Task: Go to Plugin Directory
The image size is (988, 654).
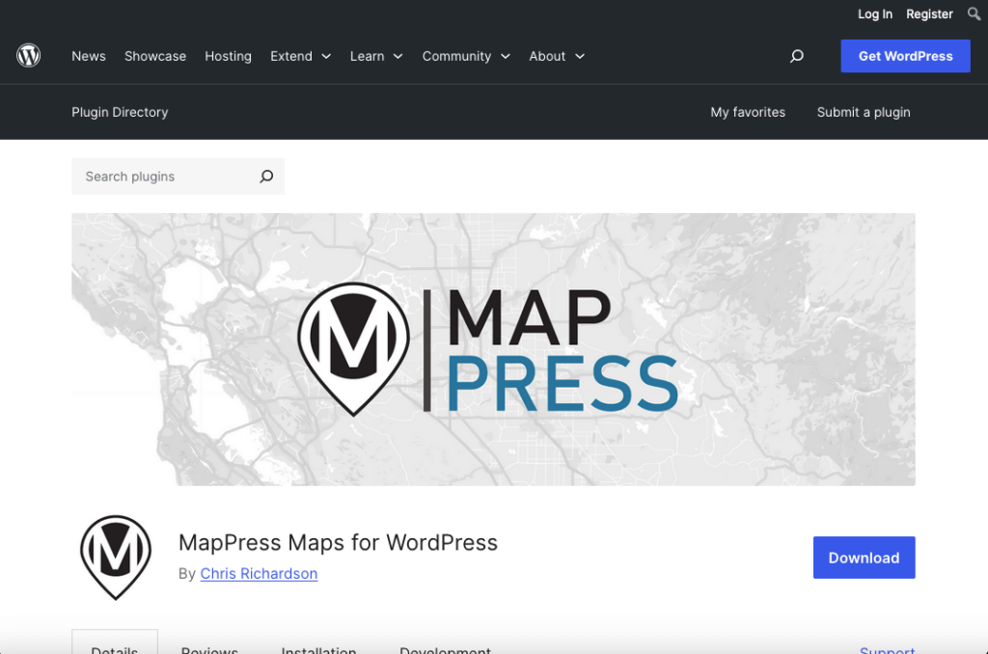Action: pyautogui.click(x=120, y=112)
